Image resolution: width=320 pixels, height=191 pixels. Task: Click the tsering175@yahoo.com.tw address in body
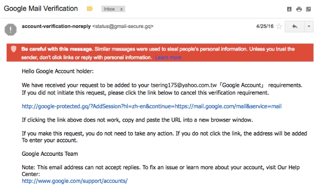(184, 85)
